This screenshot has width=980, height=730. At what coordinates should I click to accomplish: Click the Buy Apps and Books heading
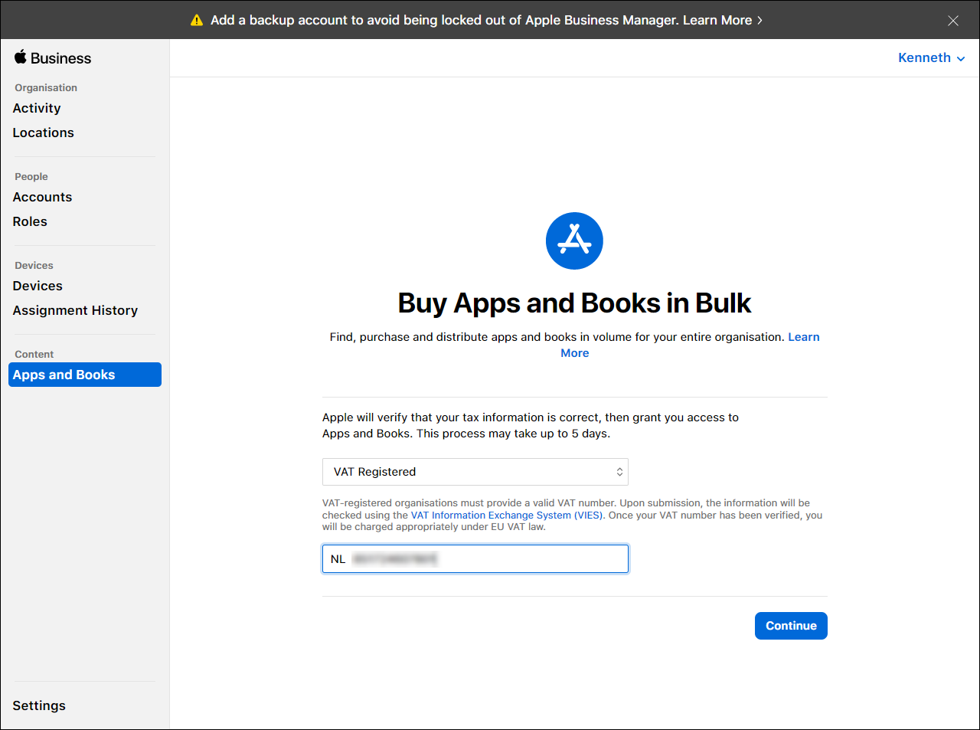coord(574,303)
